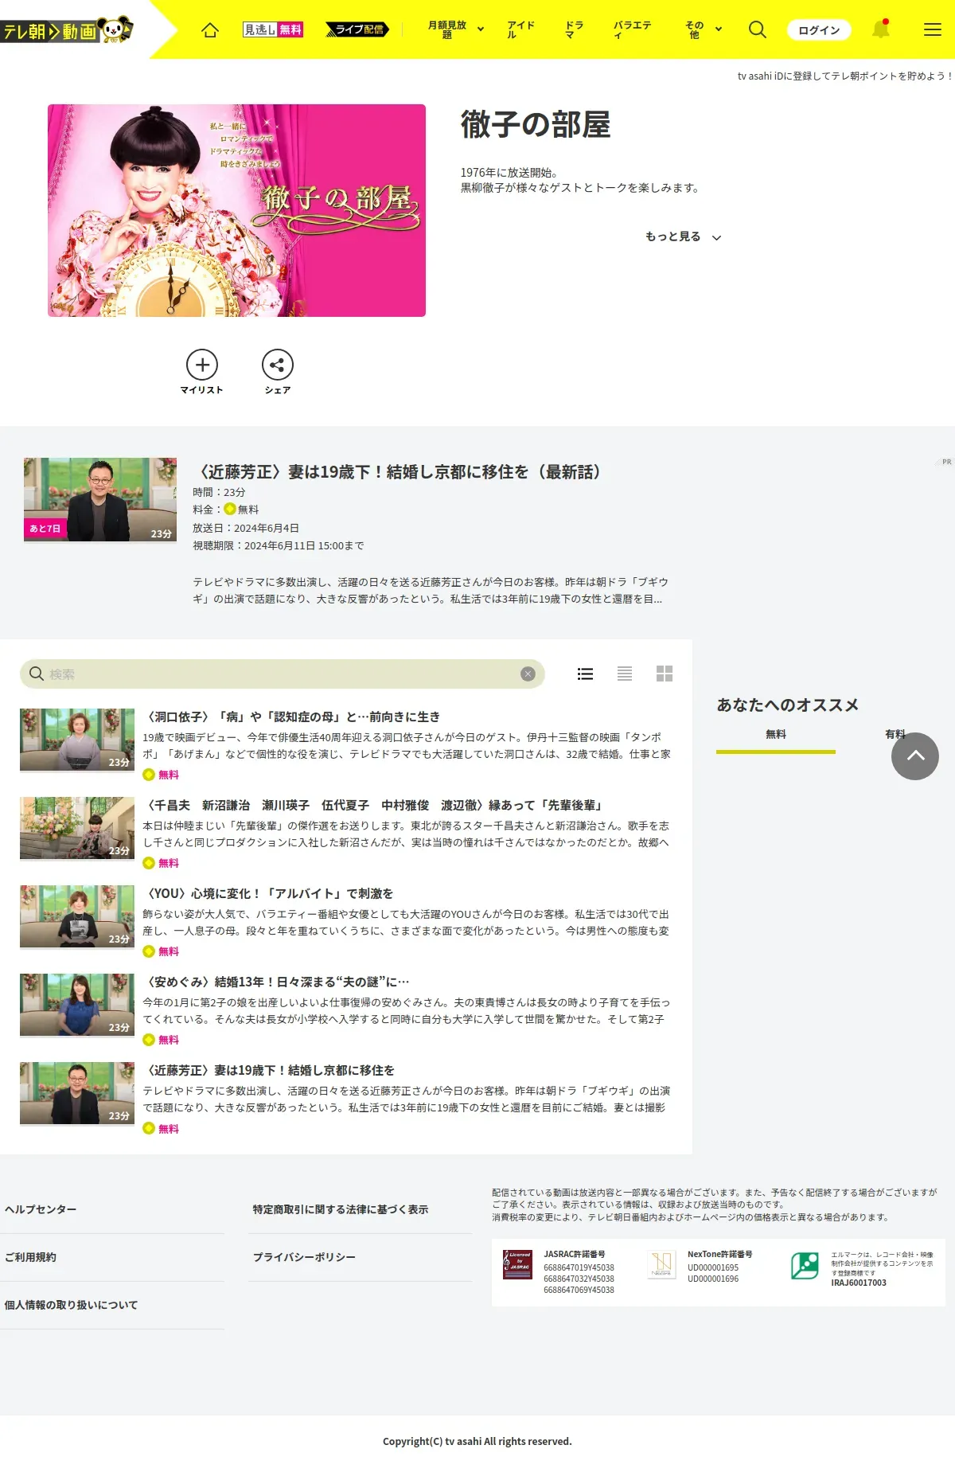
Task: Open the hamburger menu
Action: click(x=933, y=29)
